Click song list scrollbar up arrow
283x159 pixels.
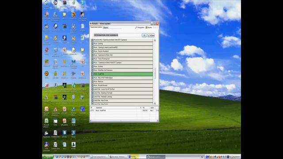pos(155,40)
